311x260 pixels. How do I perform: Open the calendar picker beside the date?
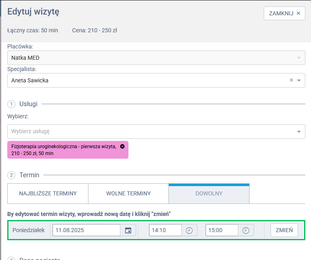click(128, 231)
